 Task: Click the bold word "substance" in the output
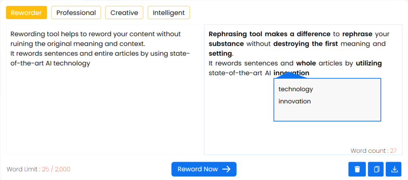point(226,44)
